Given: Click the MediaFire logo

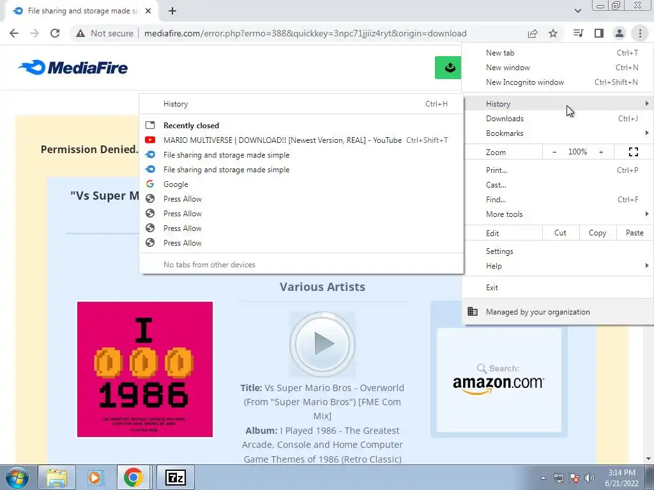Looking at the screenshot, I should coord(73,68).
